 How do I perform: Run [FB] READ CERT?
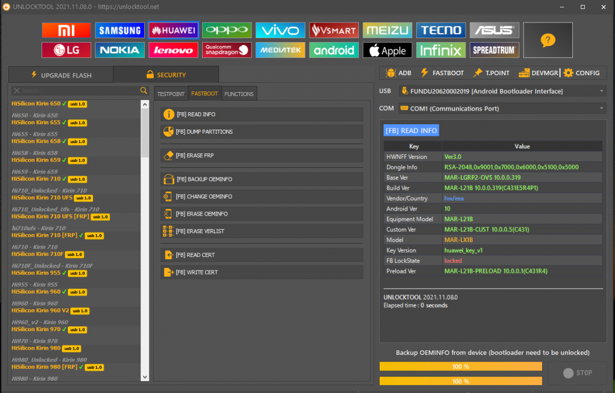262,255
